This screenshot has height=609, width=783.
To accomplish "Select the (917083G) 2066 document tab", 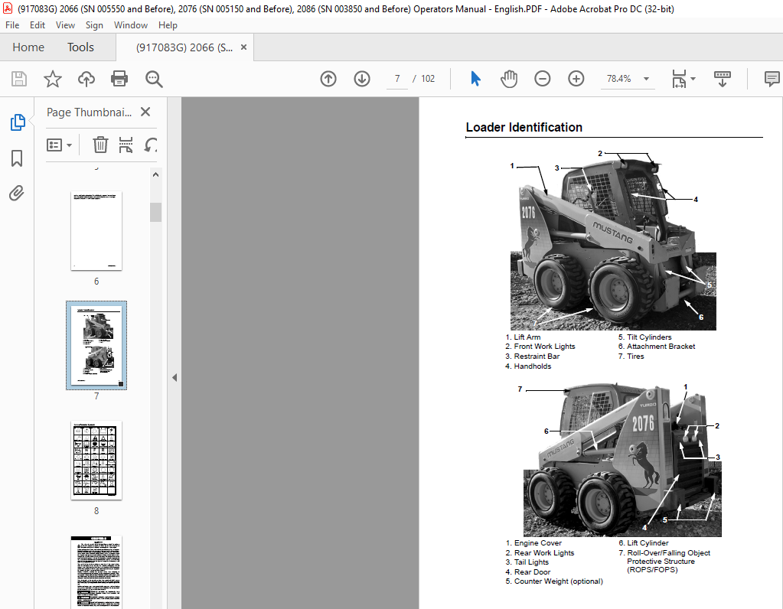I will tap(184, 47).
